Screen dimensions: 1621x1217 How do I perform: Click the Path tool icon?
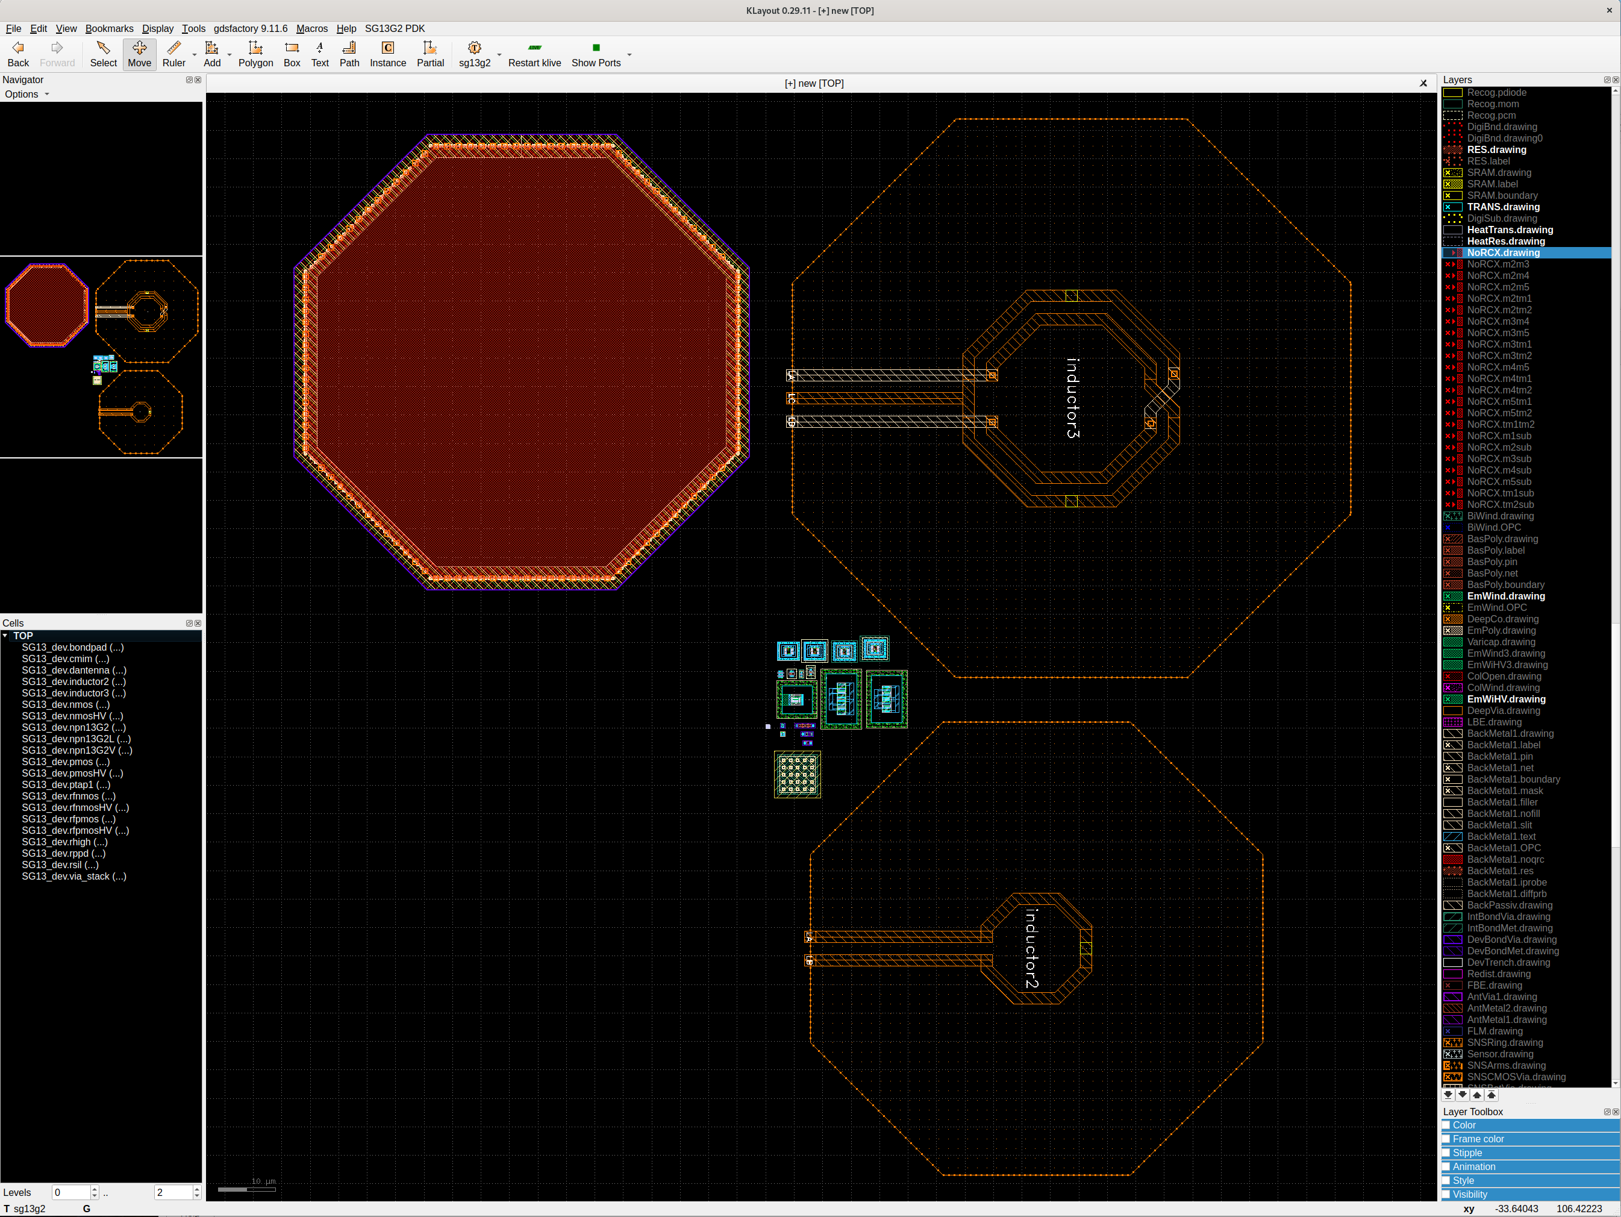pos(349,54)
